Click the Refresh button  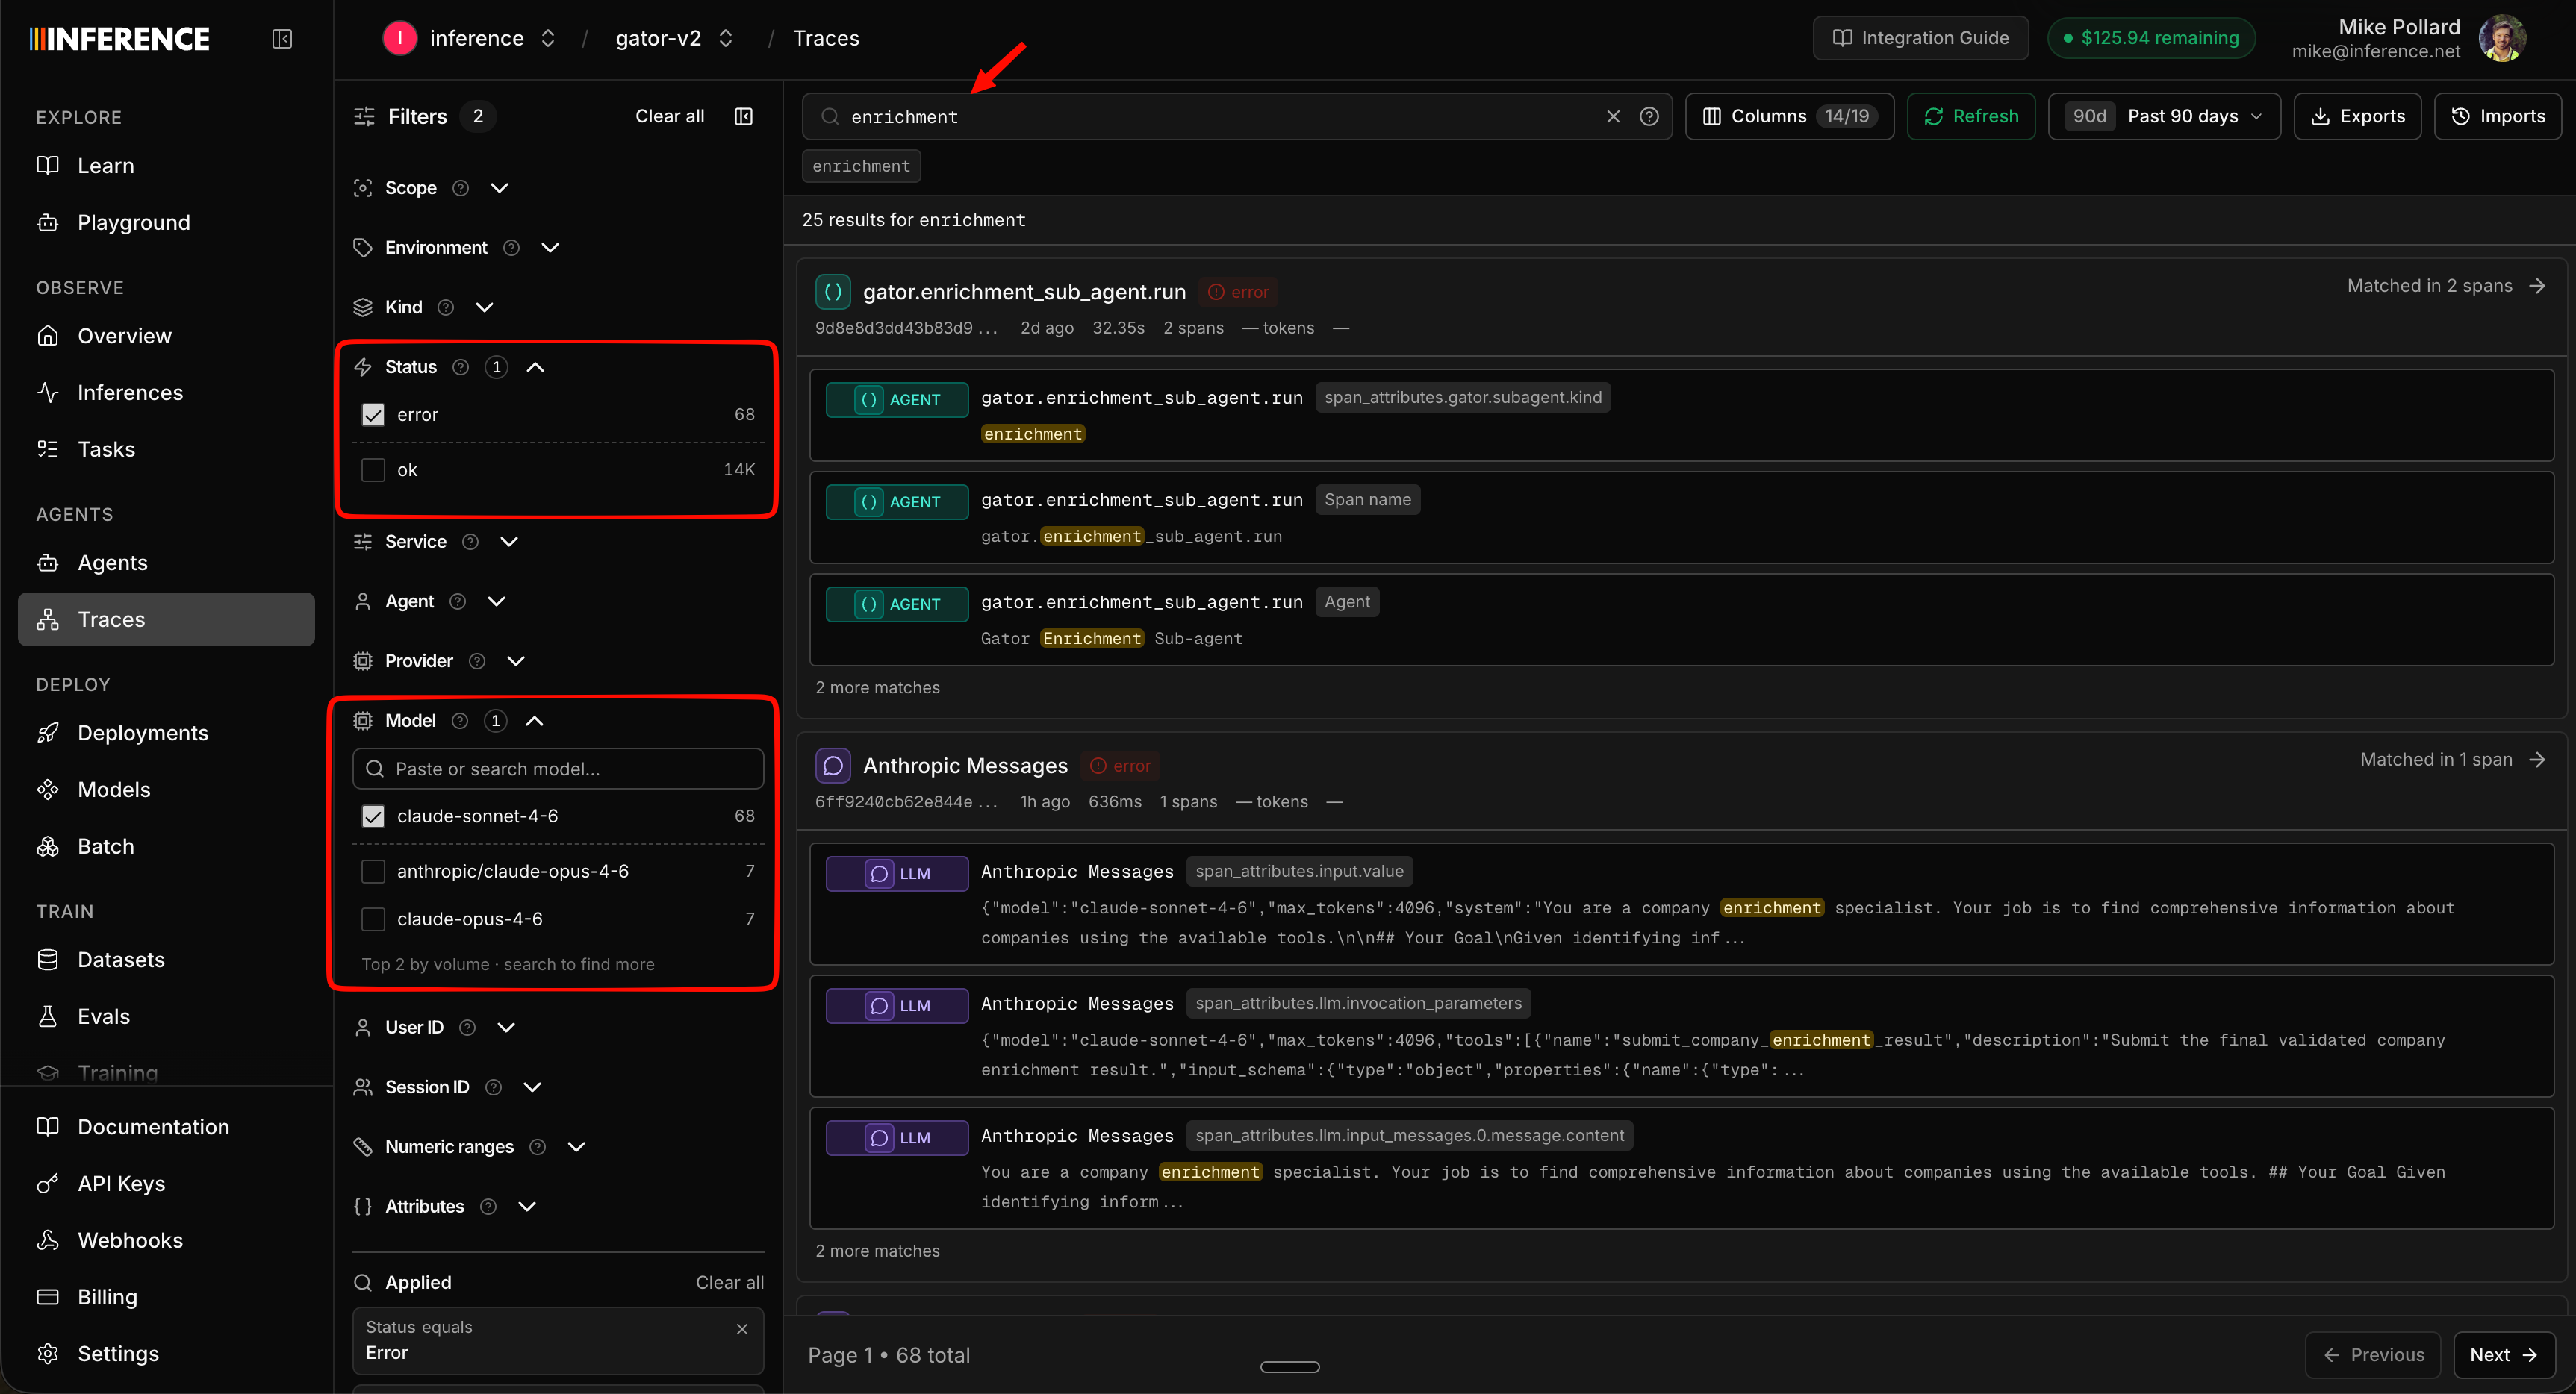1970,117
